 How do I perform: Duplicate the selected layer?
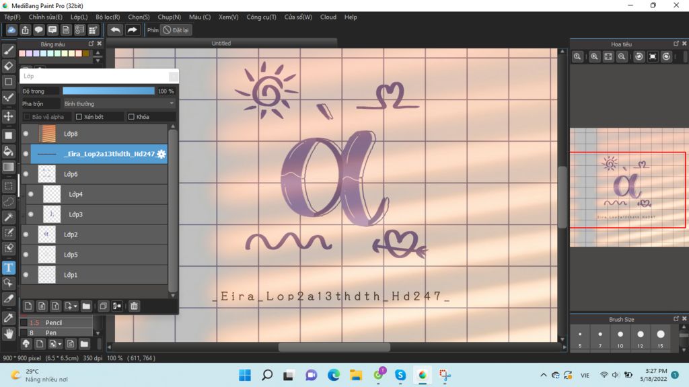[x=103, y=306]
